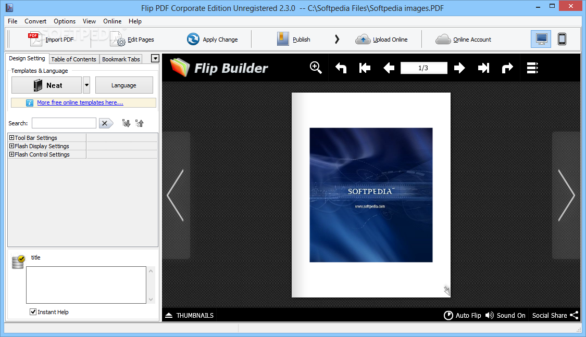
Task: Click the page corner flip curl
Action: click(x=446, y=291)
